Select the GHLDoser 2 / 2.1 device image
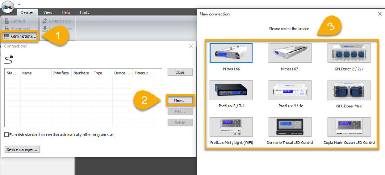 (349, 53)
